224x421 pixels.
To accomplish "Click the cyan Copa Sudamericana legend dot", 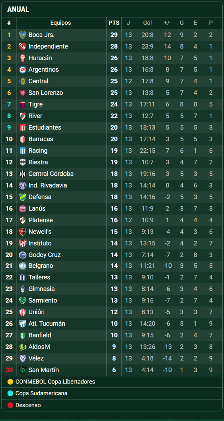I will (10, 394).
